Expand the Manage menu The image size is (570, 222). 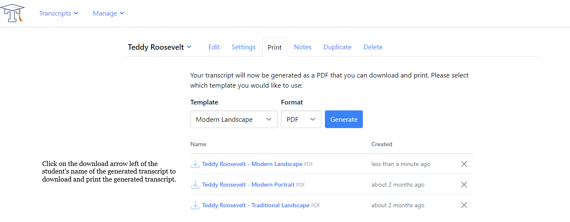click(x=108, y=13)
